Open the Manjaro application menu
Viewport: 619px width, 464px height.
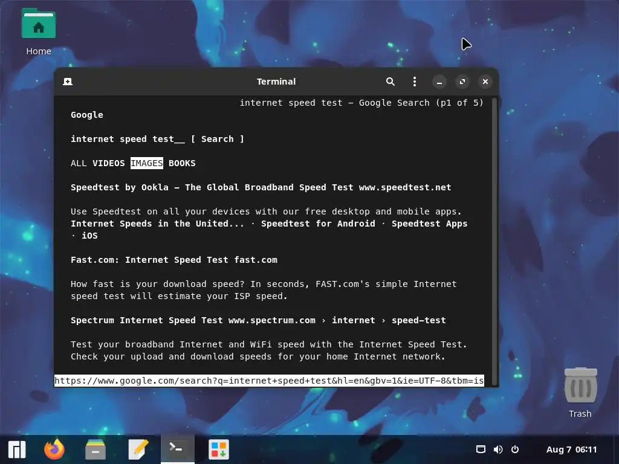pyautogui.click(x=17, y=449)
